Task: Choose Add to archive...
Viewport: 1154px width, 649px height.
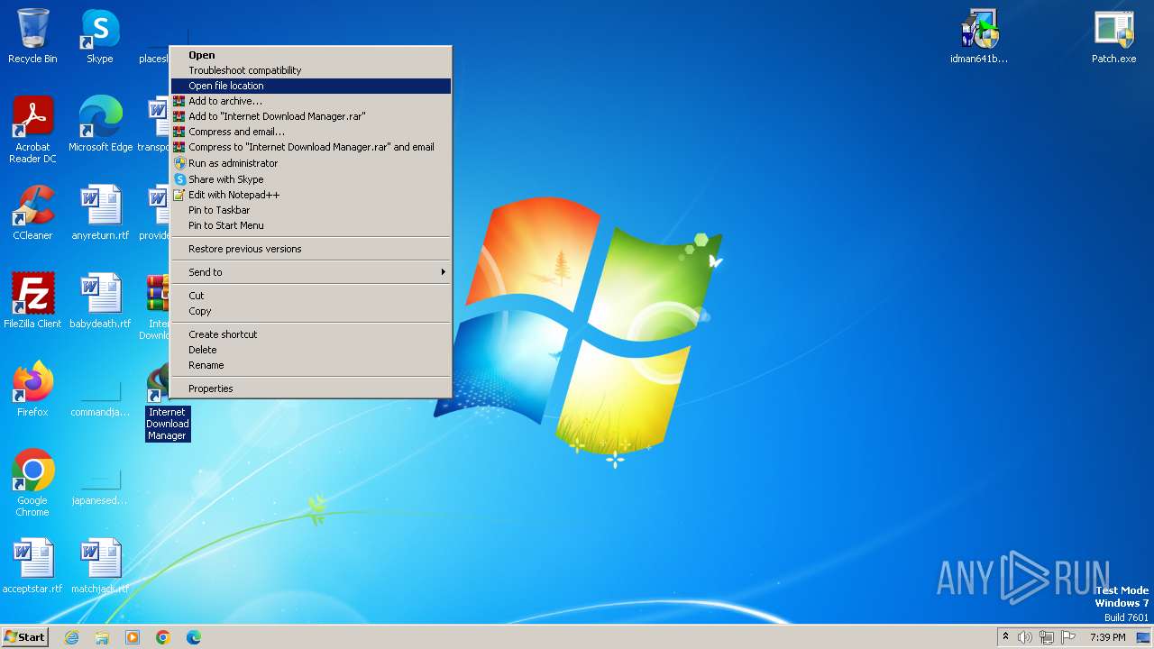Action: coord(311,101)
